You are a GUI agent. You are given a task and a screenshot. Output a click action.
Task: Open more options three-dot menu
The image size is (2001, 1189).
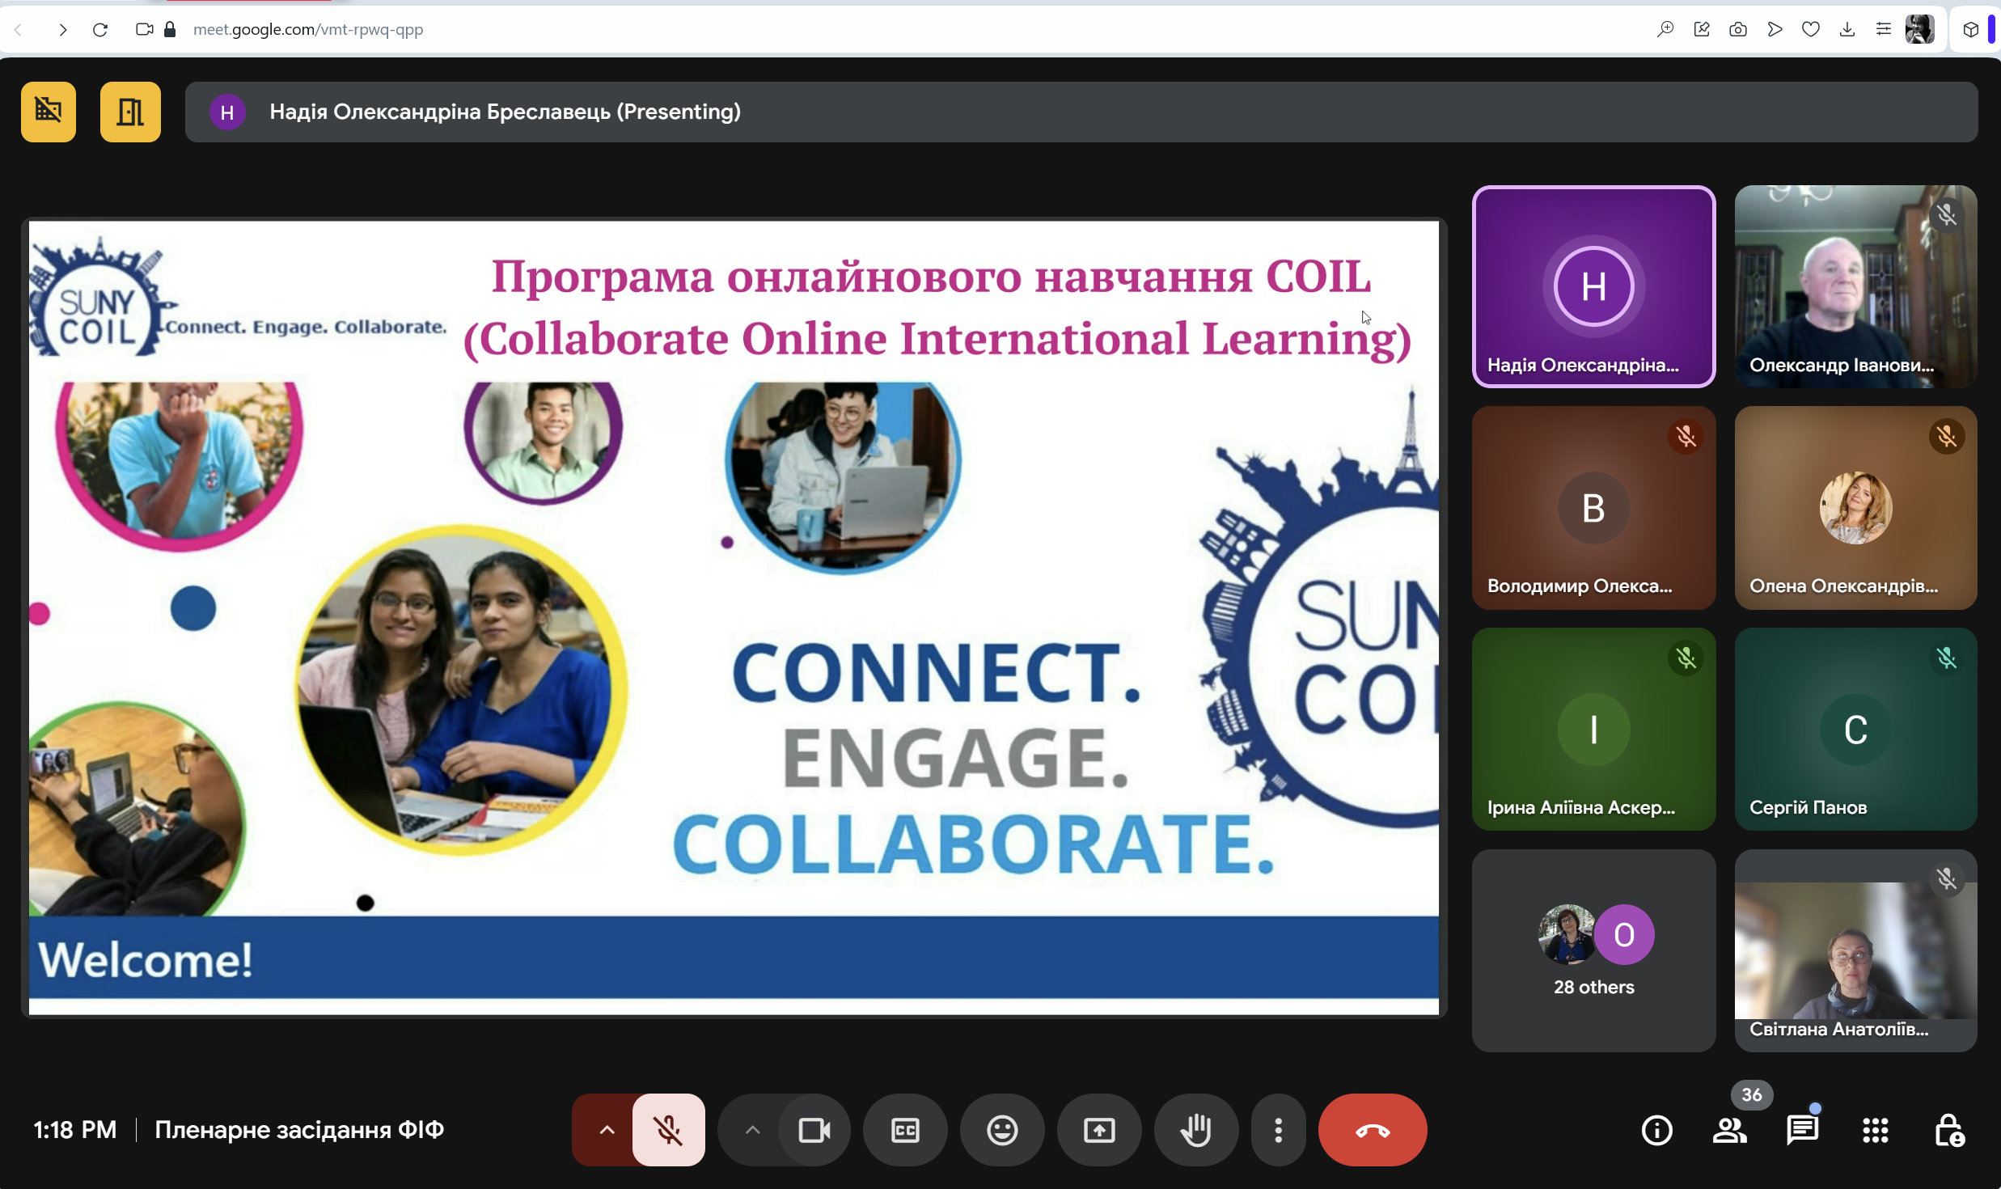1278,1130
